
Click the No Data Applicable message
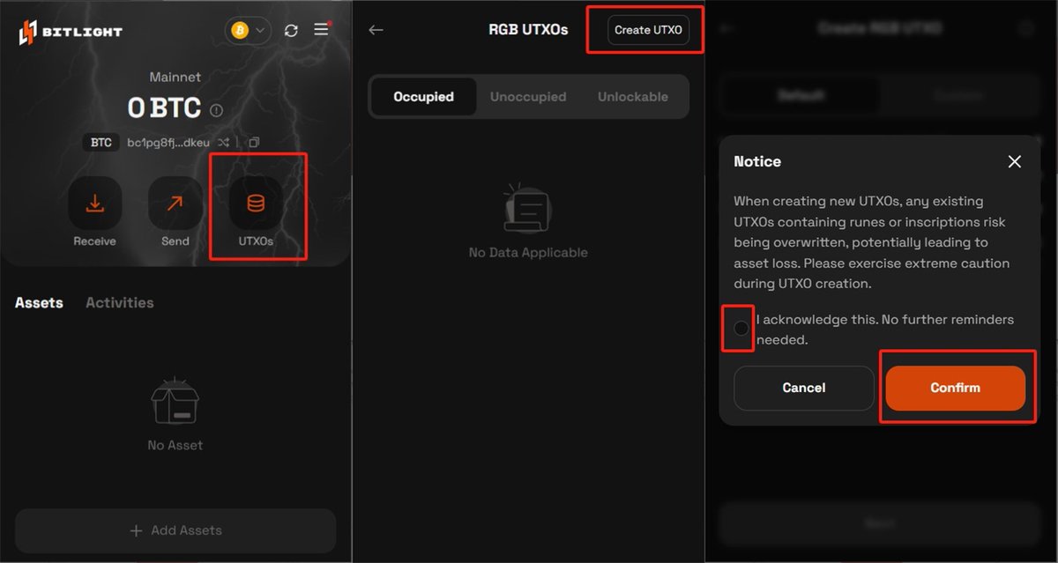coord(528,253)
